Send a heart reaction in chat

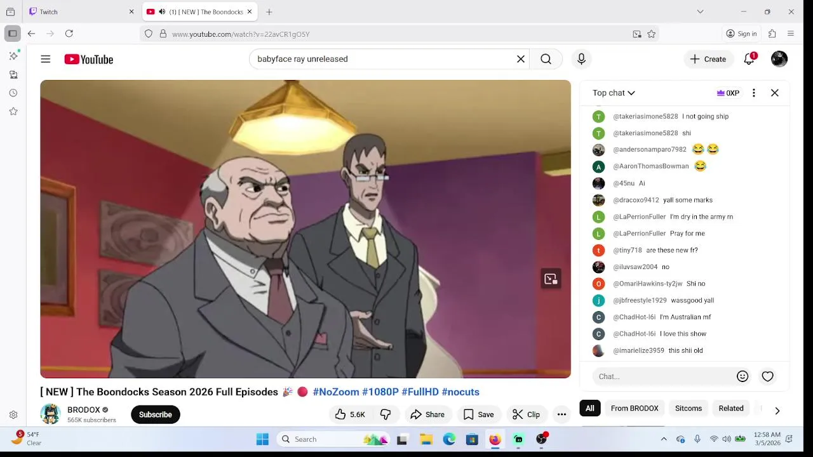(768, 376)
